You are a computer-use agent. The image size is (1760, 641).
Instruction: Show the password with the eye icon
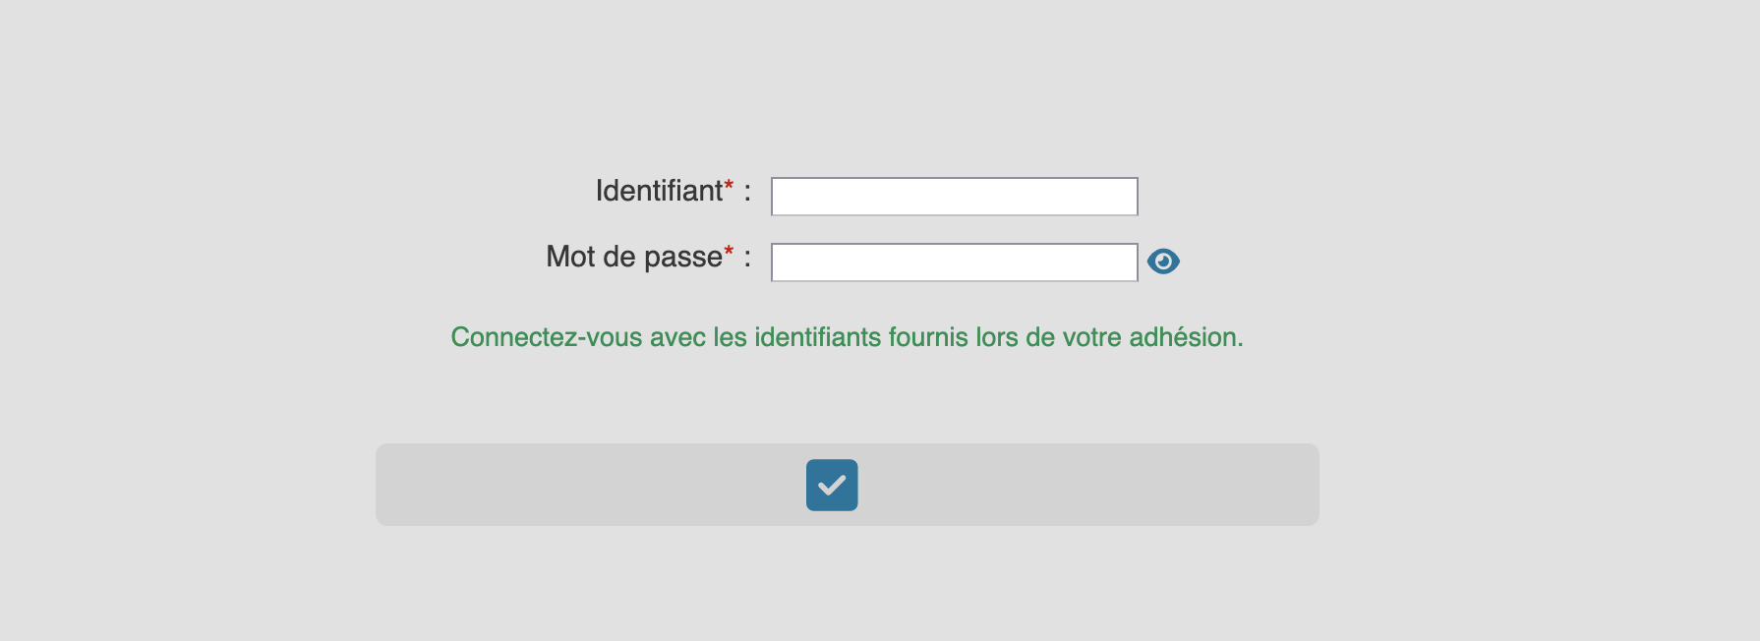tap(1163, 262)
